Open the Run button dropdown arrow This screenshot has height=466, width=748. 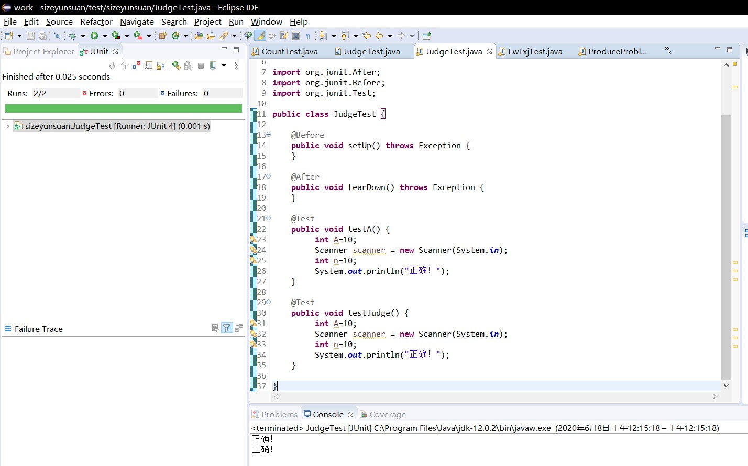(105, 36)
